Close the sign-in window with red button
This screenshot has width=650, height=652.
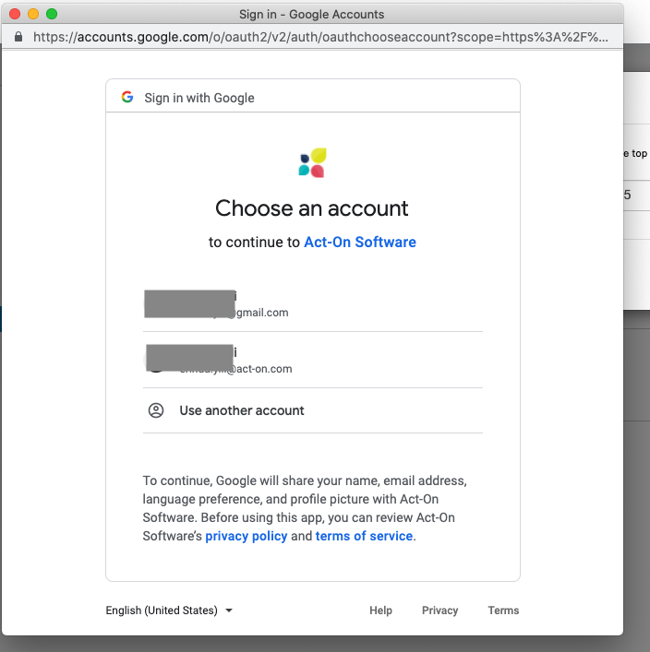click(15, 14)
